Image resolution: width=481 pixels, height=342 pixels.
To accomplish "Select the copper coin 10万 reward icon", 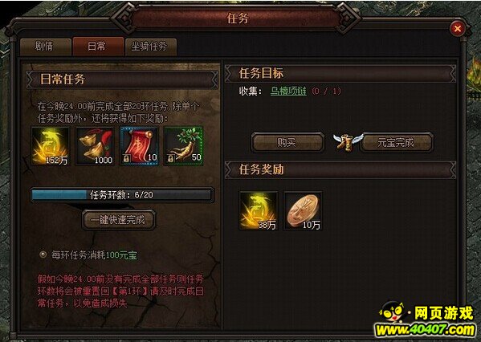I will pyautogui.click(x=303, y=210).
